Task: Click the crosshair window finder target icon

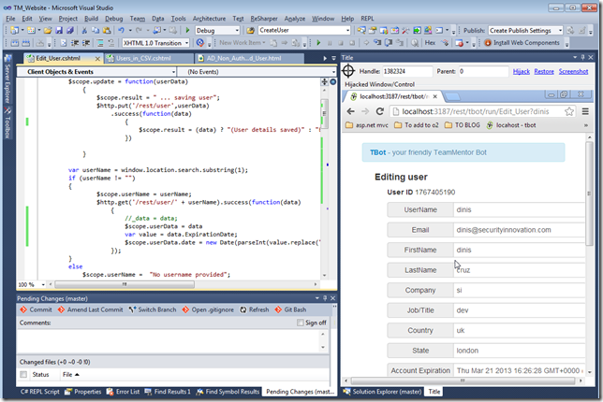Action: 347,71
